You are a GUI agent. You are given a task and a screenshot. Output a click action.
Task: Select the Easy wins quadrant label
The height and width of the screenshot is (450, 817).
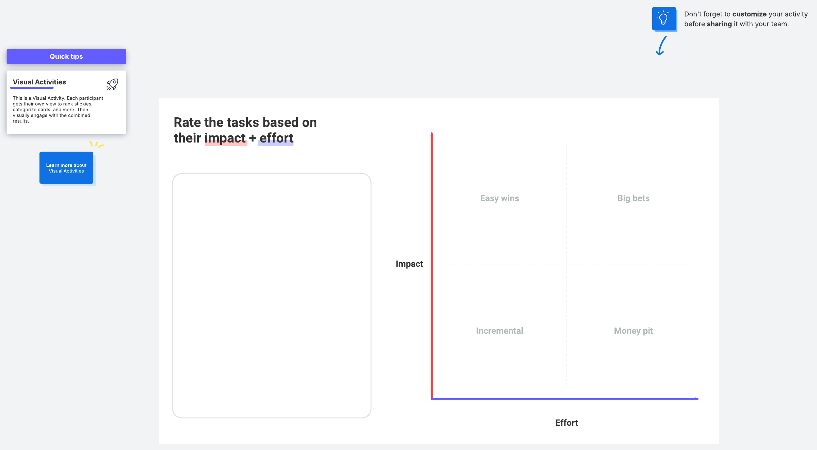tap(499, 198)
